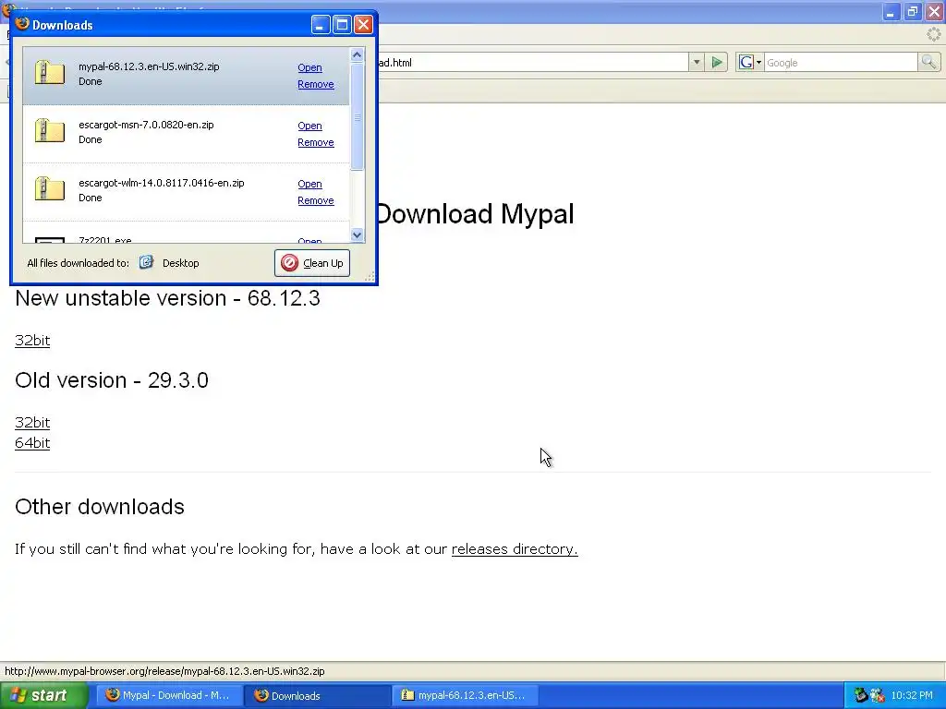This screenshot has height=709, width=946.
Task: Remove escargot-msn-7.0.0820-en.zip from list
Action: point(316,142)
